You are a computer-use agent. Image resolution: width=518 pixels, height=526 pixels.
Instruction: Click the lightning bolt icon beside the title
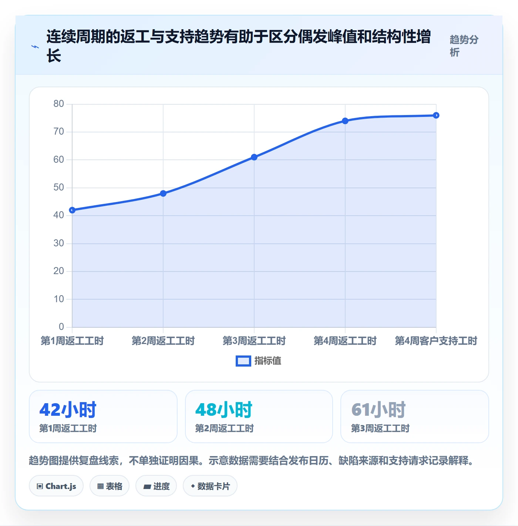click(x=35, y=47)
